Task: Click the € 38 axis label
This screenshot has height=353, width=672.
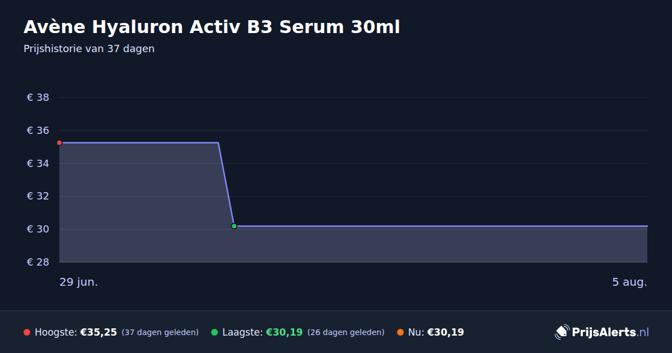Action: pyautogui.click(x=38, y=97)
